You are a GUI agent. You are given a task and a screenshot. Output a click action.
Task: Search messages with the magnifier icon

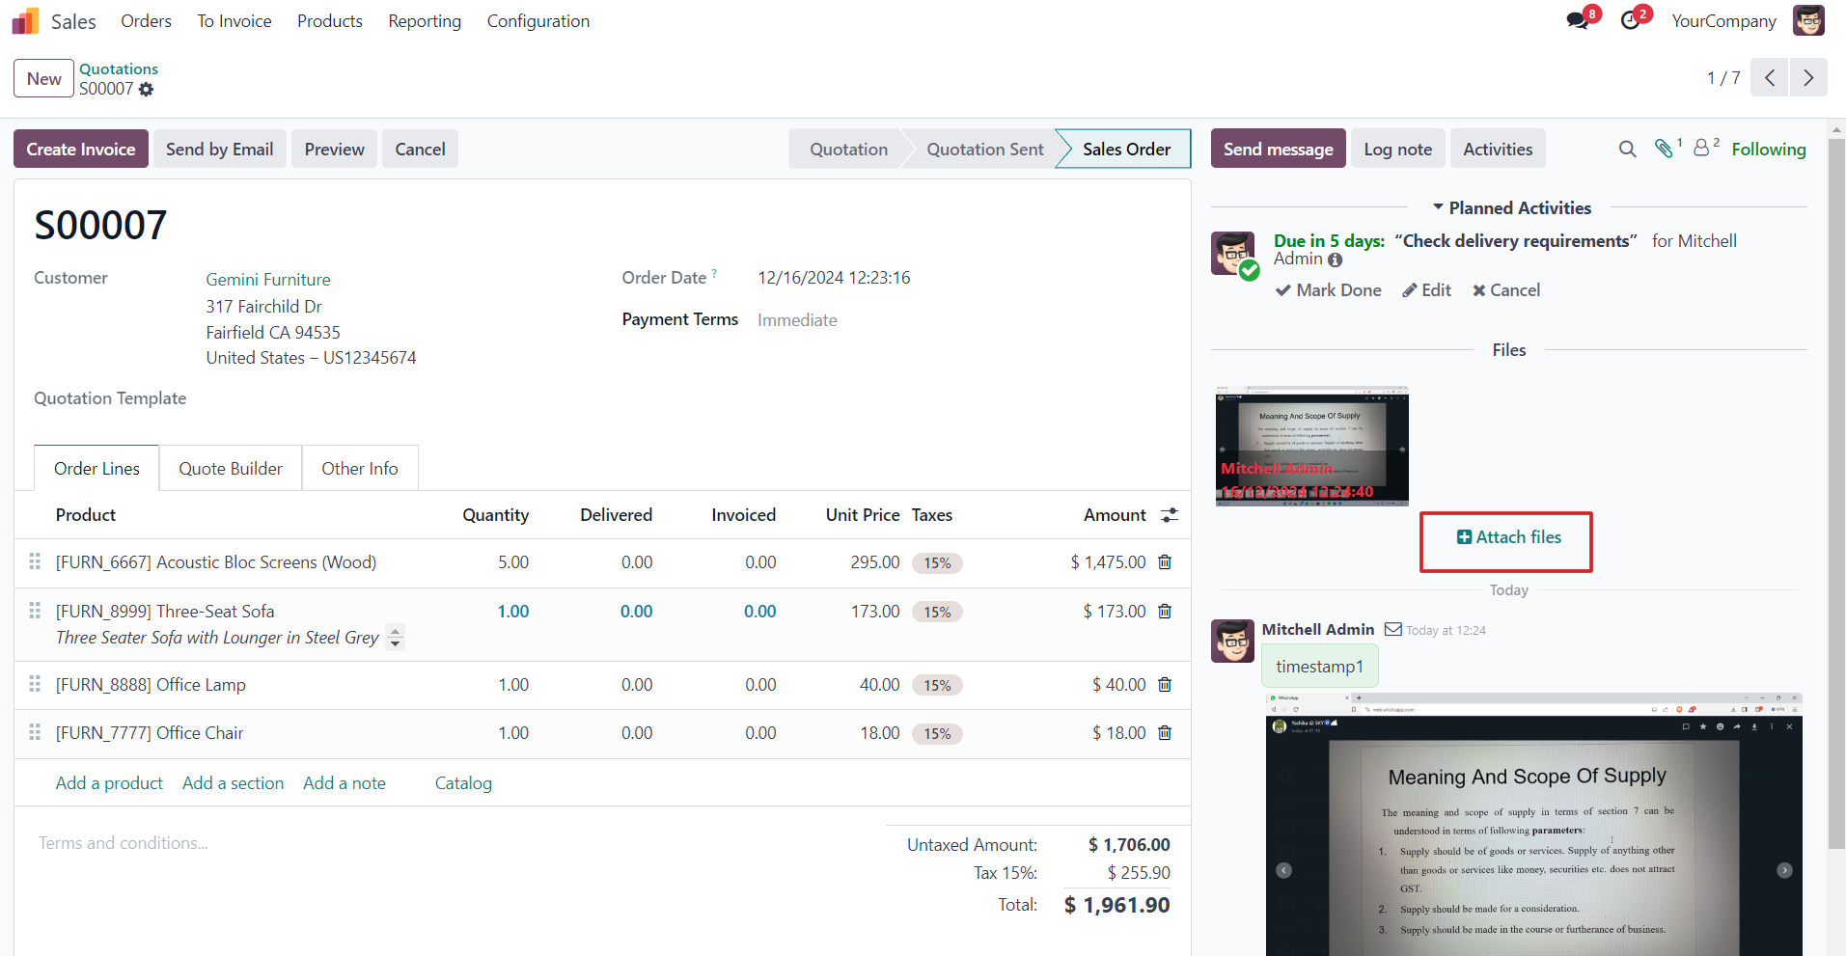pos(1627,149)
